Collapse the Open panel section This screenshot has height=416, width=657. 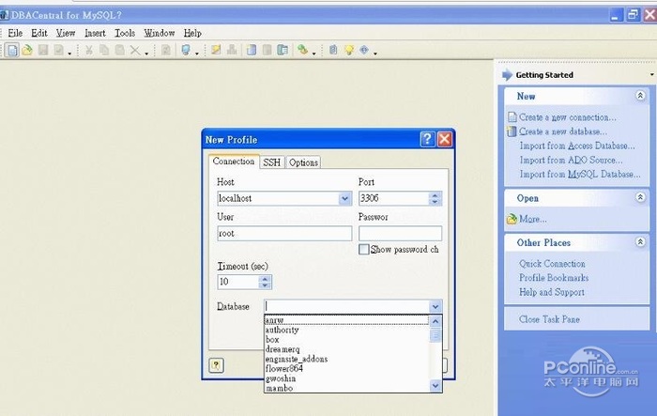tap(640, 198)
